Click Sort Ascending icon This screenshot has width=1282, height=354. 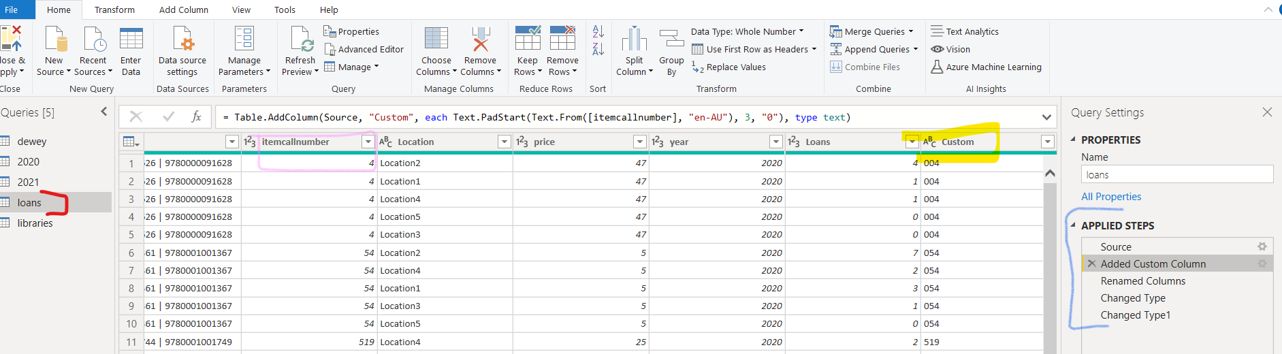tap(598, 31)
